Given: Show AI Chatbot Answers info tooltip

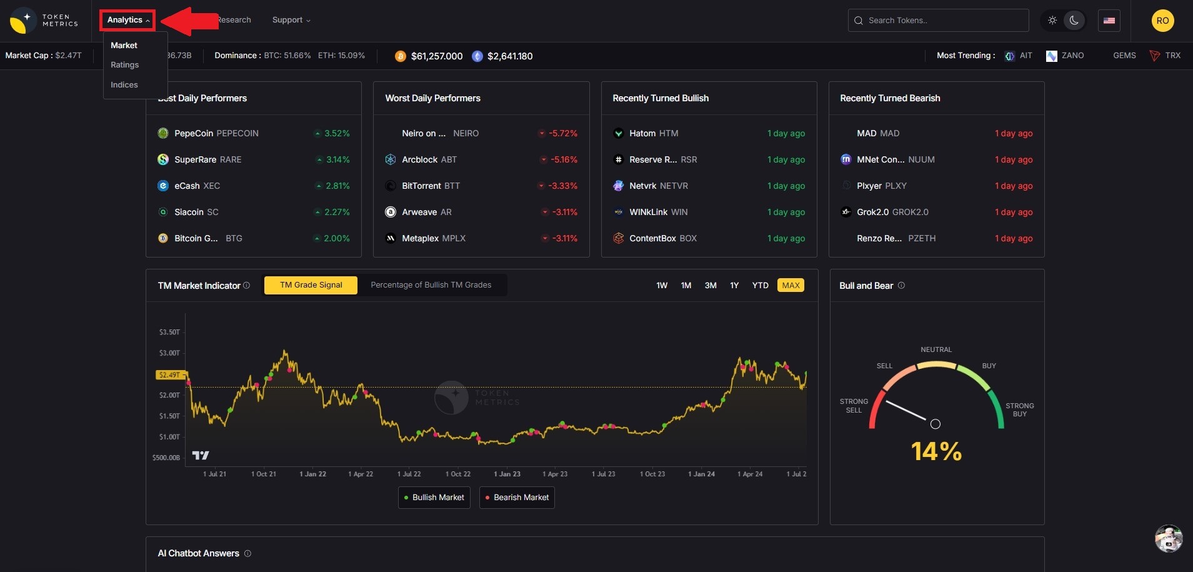Looking at the screenshot, I should 247,553.
